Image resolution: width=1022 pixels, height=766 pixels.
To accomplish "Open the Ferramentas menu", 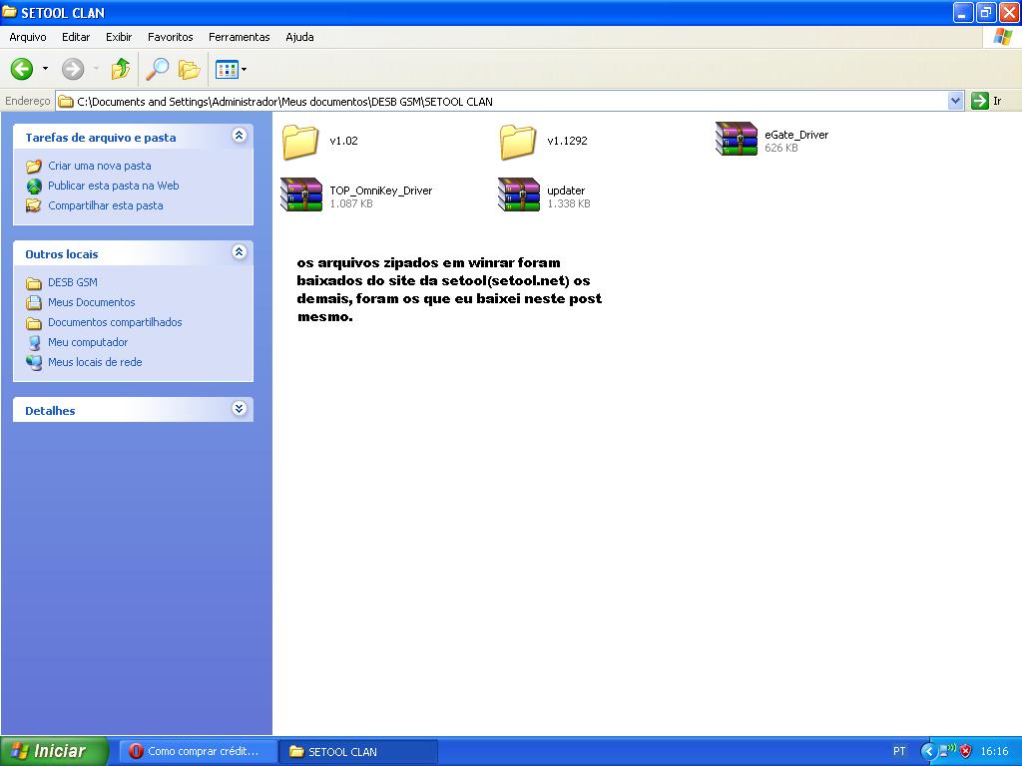I will point(240,37).
